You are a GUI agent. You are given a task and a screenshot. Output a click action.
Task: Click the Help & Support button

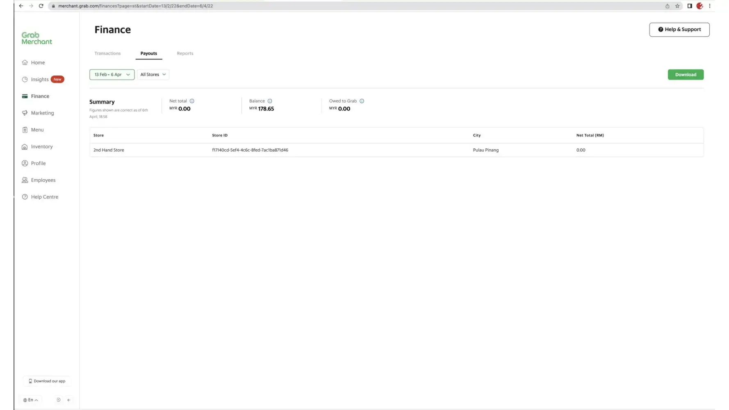coord(679,30)
